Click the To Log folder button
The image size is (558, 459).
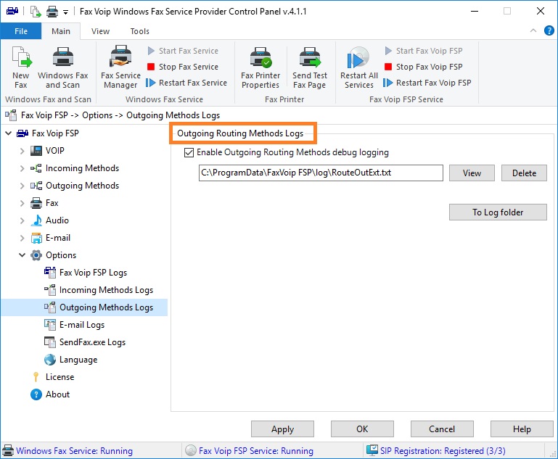pos(498,212)
